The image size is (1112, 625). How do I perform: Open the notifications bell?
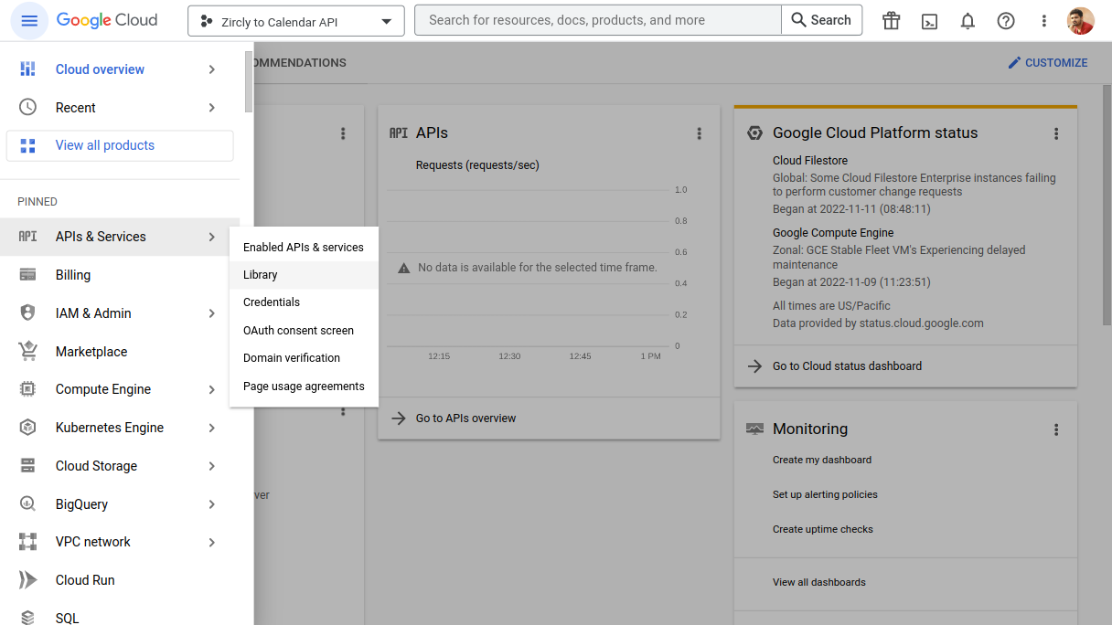(x=968, y=20)
